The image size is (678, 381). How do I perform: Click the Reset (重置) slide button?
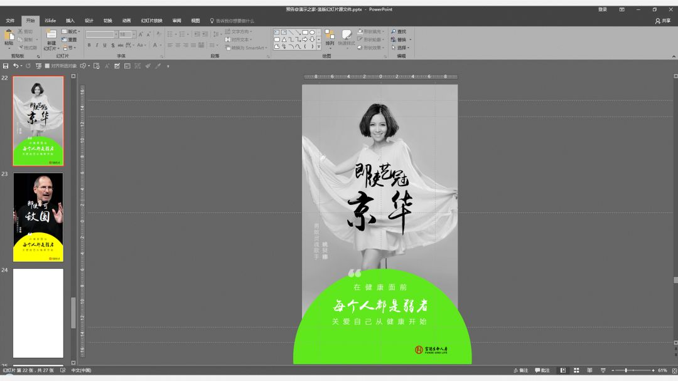(70, 39)
